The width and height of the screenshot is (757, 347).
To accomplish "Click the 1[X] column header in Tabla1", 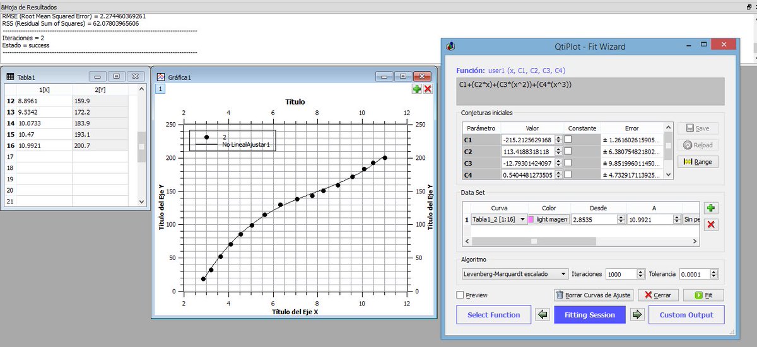I will point(44,90).
